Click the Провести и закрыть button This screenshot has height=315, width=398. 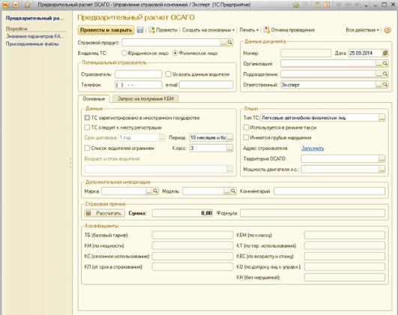click(x=106, y=30)
